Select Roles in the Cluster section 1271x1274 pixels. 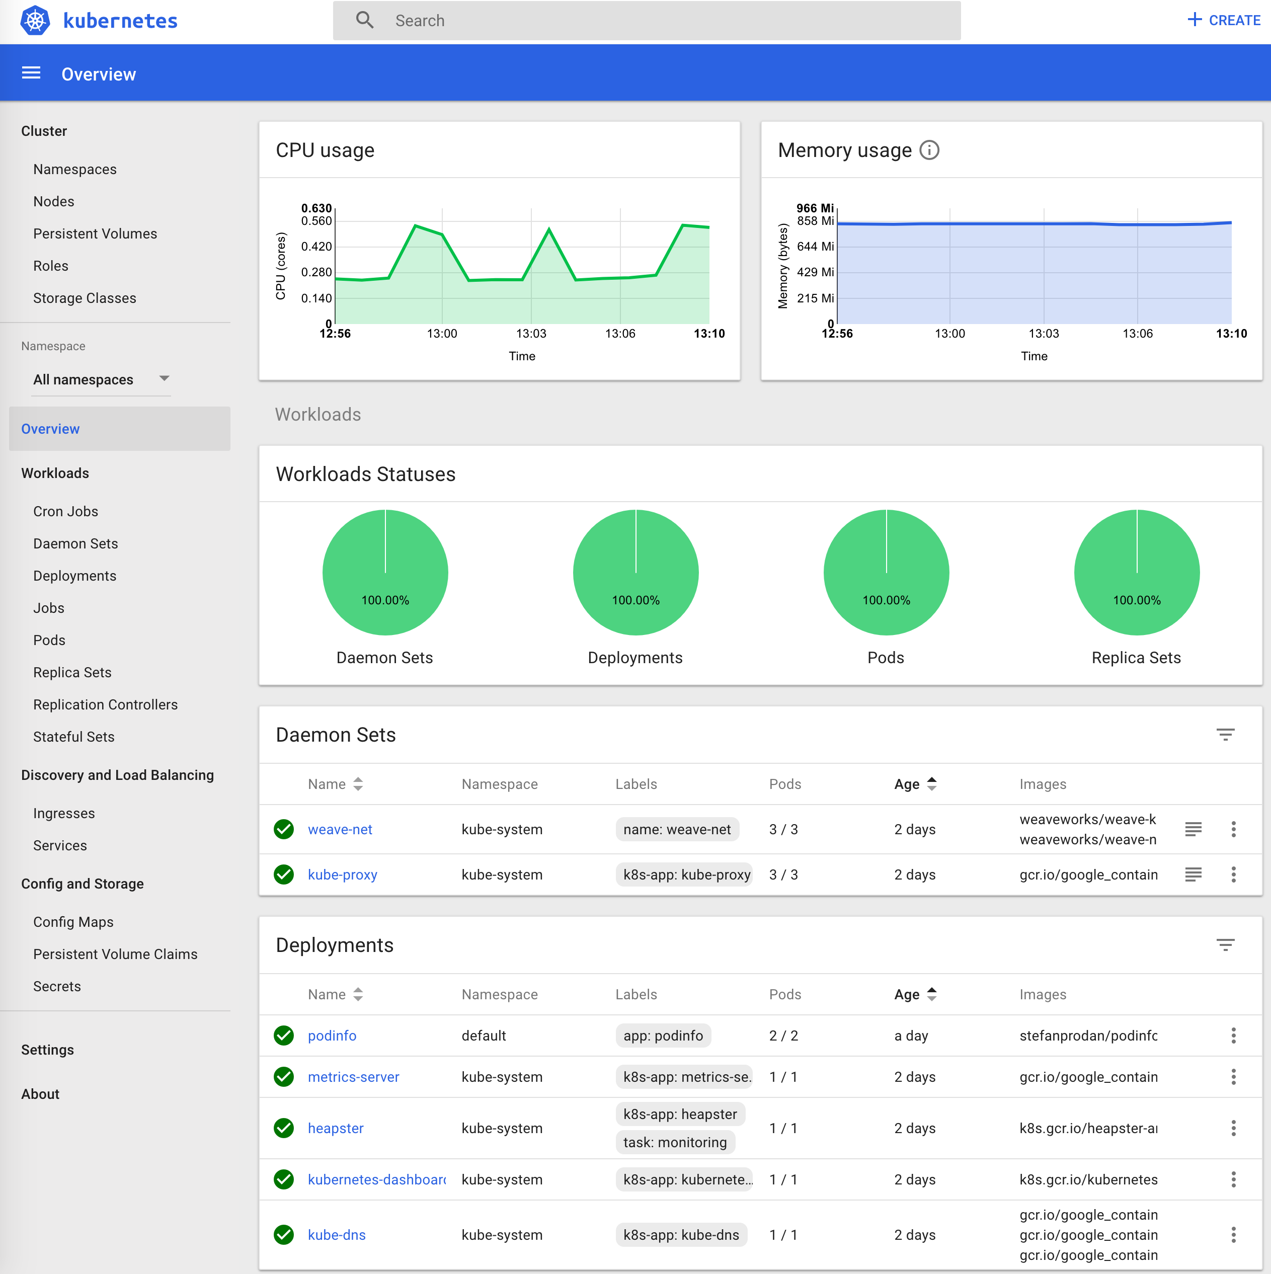point(51,266)
